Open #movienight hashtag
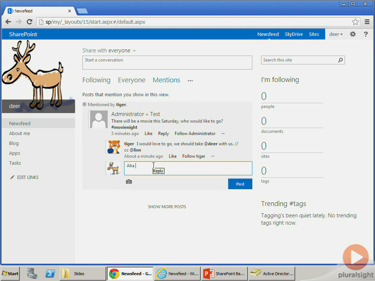The height and width of the screenshot is (281, 375). (x=124, y=127)
